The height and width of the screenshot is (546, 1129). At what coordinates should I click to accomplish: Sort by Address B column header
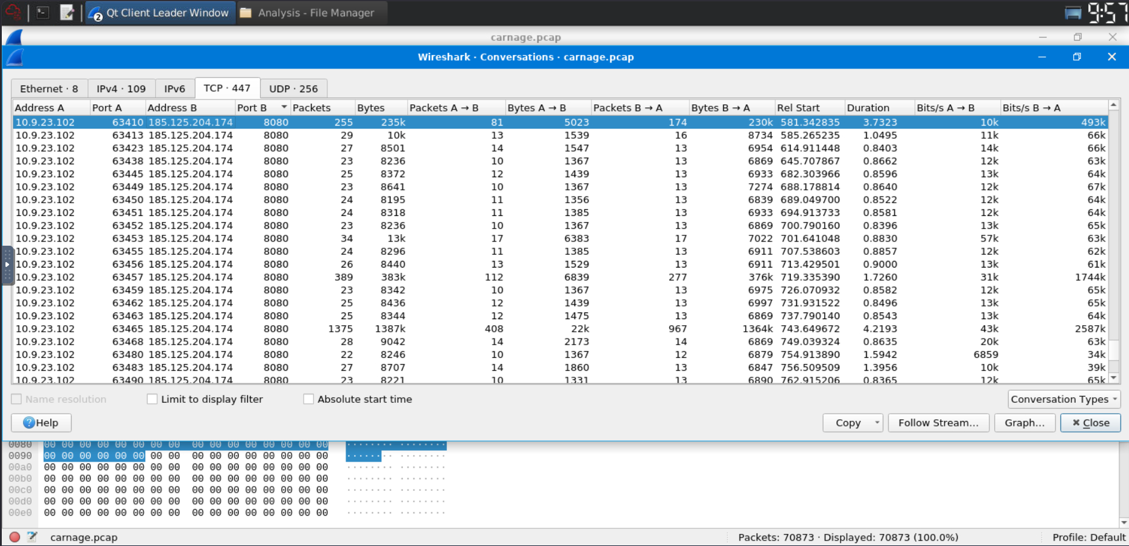point(191,107)
